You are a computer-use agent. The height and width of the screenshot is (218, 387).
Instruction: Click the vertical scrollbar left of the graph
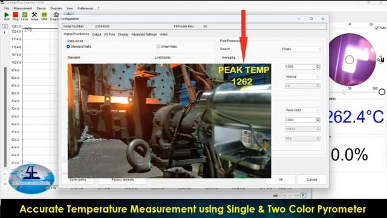point(5,117)
